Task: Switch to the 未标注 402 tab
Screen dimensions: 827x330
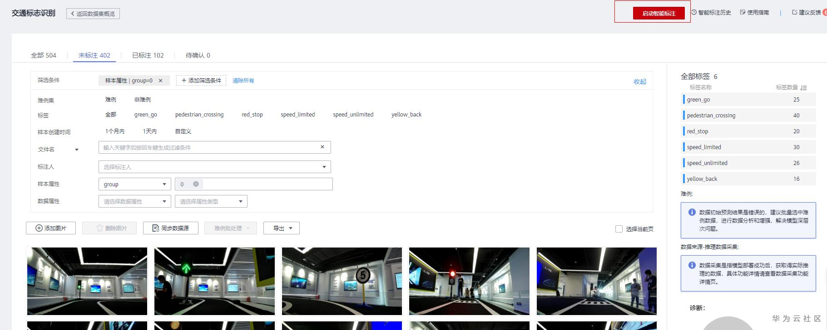Action: (x=94, y=55)
